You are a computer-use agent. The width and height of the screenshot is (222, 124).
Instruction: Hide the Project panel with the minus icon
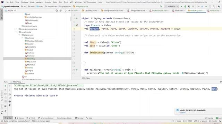[69, 11]
